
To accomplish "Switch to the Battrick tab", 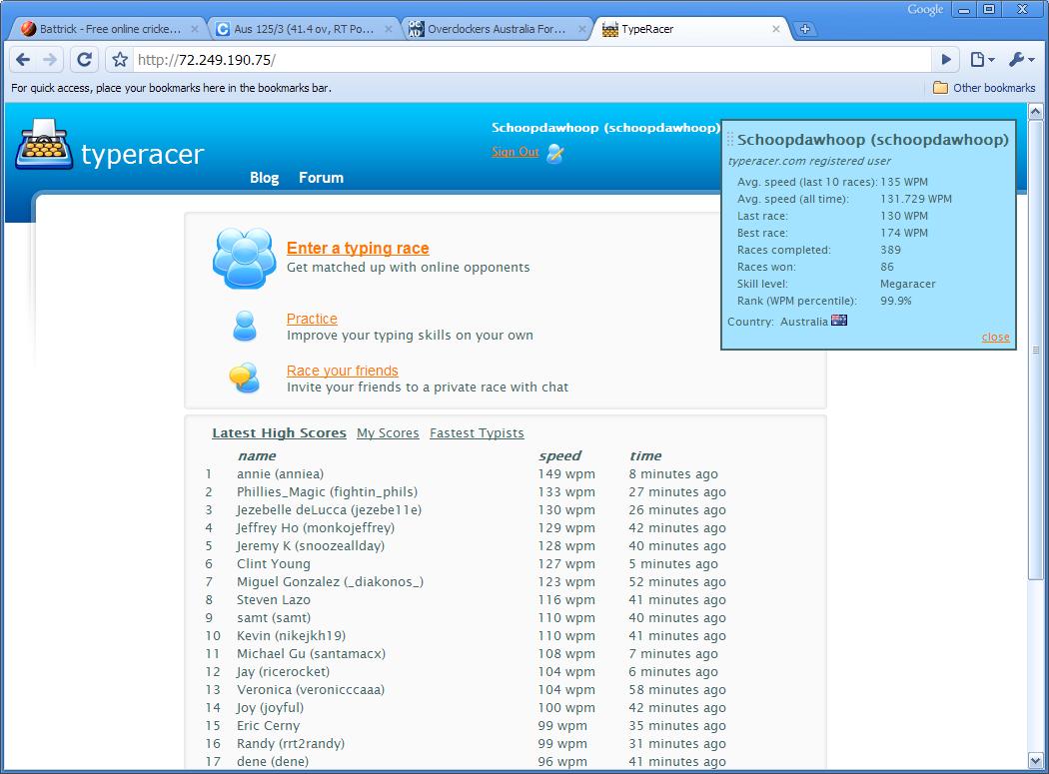I will [x=109, y=29].
